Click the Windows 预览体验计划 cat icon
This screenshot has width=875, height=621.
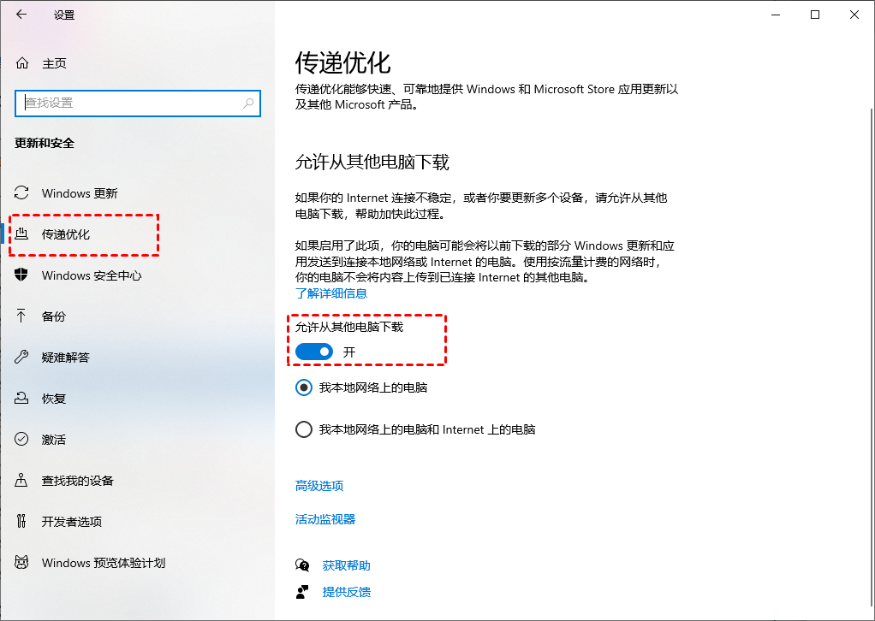point(21,563)
